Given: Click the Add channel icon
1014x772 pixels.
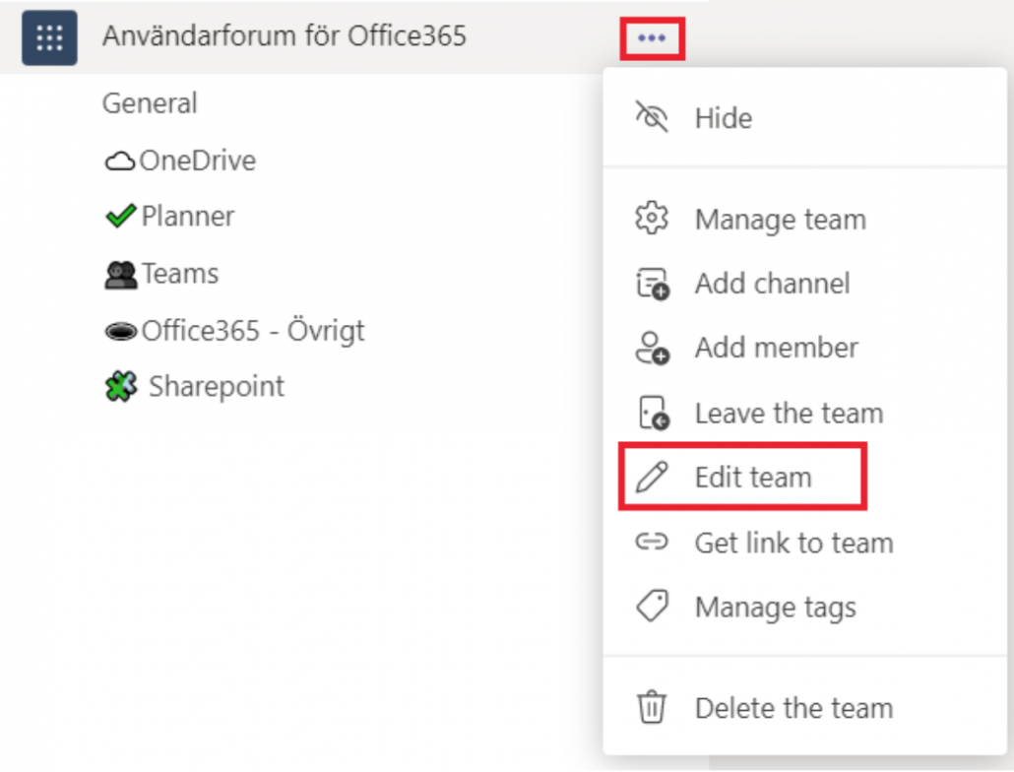Looking at the screenshot, I should coord(652,284).
